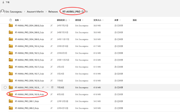
Task: Navigate to Releases breadcrumb
Action: (53, 12)
